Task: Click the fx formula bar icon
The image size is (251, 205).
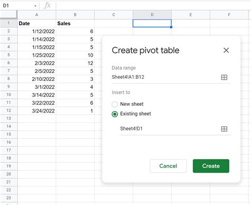Action: point(47,6)
